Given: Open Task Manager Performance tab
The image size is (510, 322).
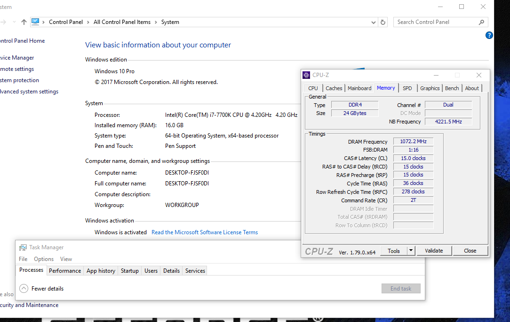Looking at the screenshot, I should (x=65, y=271).
